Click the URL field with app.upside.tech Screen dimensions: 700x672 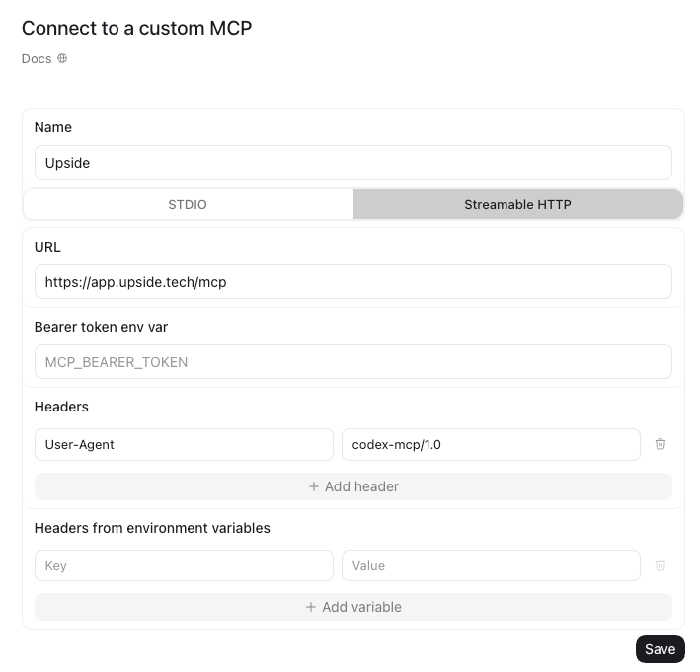[353, 282]
